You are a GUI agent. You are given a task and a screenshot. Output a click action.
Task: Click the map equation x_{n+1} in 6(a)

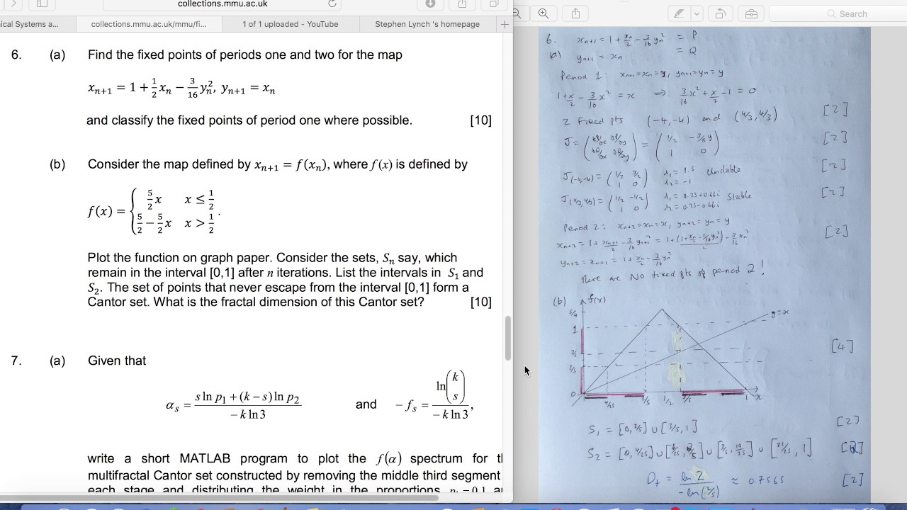[181, 89]
